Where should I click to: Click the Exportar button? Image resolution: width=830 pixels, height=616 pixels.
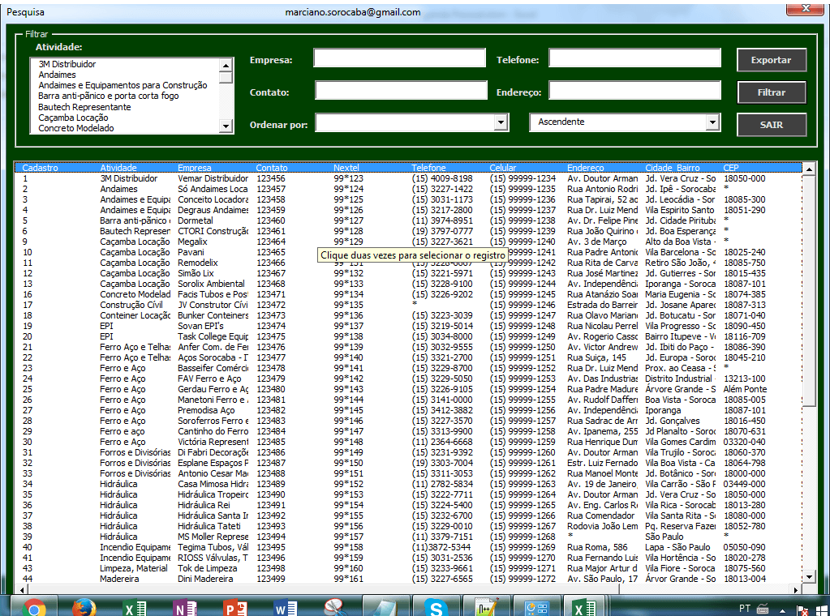tap(771, 60)
